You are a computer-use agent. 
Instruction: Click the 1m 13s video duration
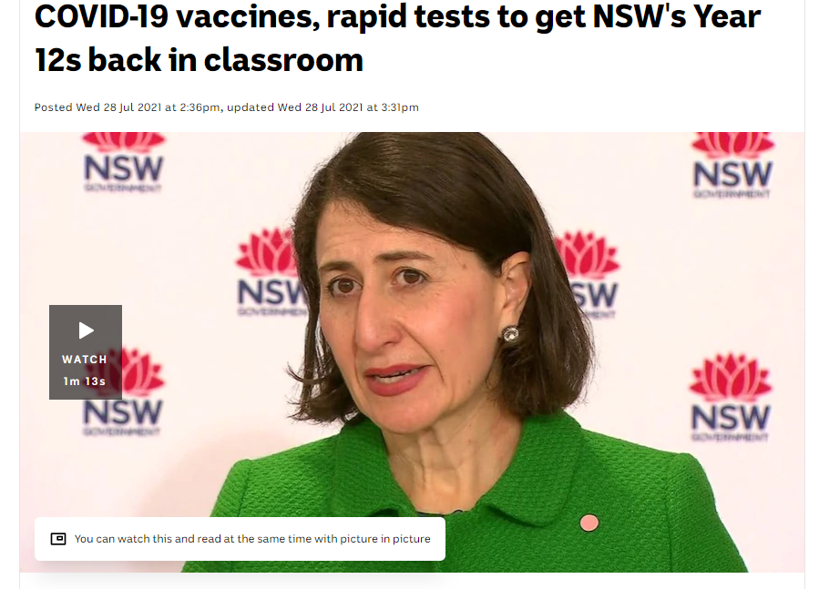point(85,381)
